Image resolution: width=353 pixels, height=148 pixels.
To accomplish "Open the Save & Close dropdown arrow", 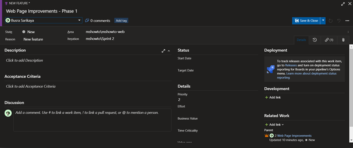I will pyautogui.click(x=323, y=21).
